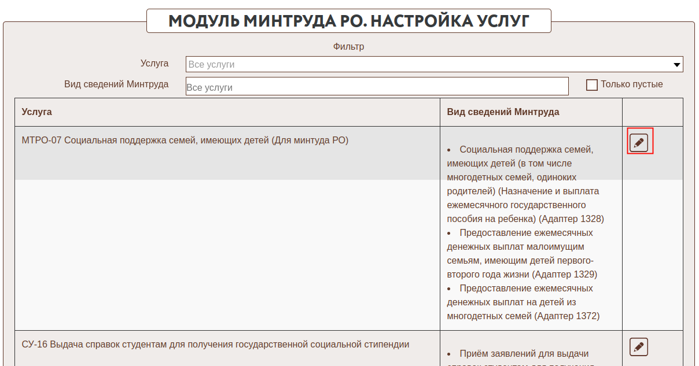Click the Услуга column header
699x366 pixels.
pos(37,112)
